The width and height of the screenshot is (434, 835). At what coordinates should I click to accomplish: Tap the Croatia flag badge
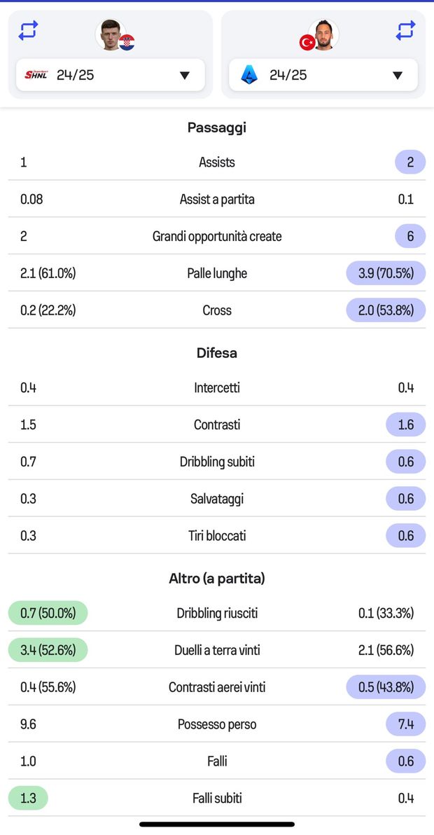[127, 43]
